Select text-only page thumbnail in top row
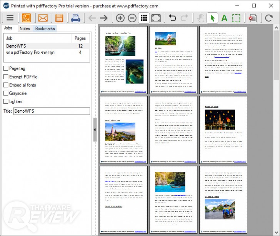The height and width of the screenshot is (236, 280). (223, 60)
